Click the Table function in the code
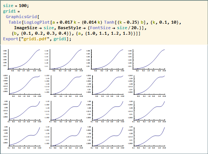This screenshot has width=208, height=154. tap(15, 22)
